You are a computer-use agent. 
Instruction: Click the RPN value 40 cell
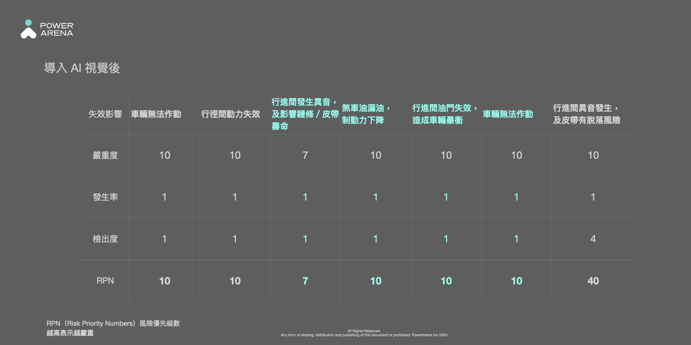coord(593,280)
